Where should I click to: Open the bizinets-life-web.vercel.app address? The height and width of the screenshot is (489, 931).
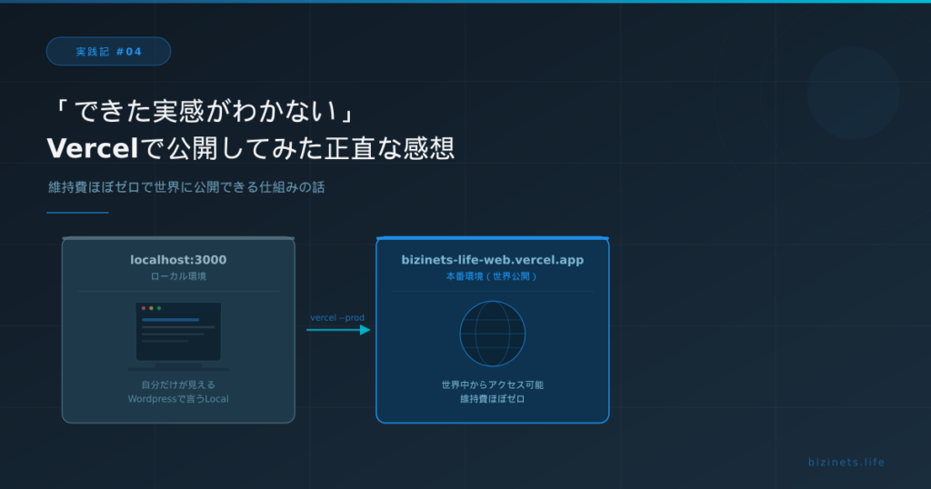[x=492, y=260]
